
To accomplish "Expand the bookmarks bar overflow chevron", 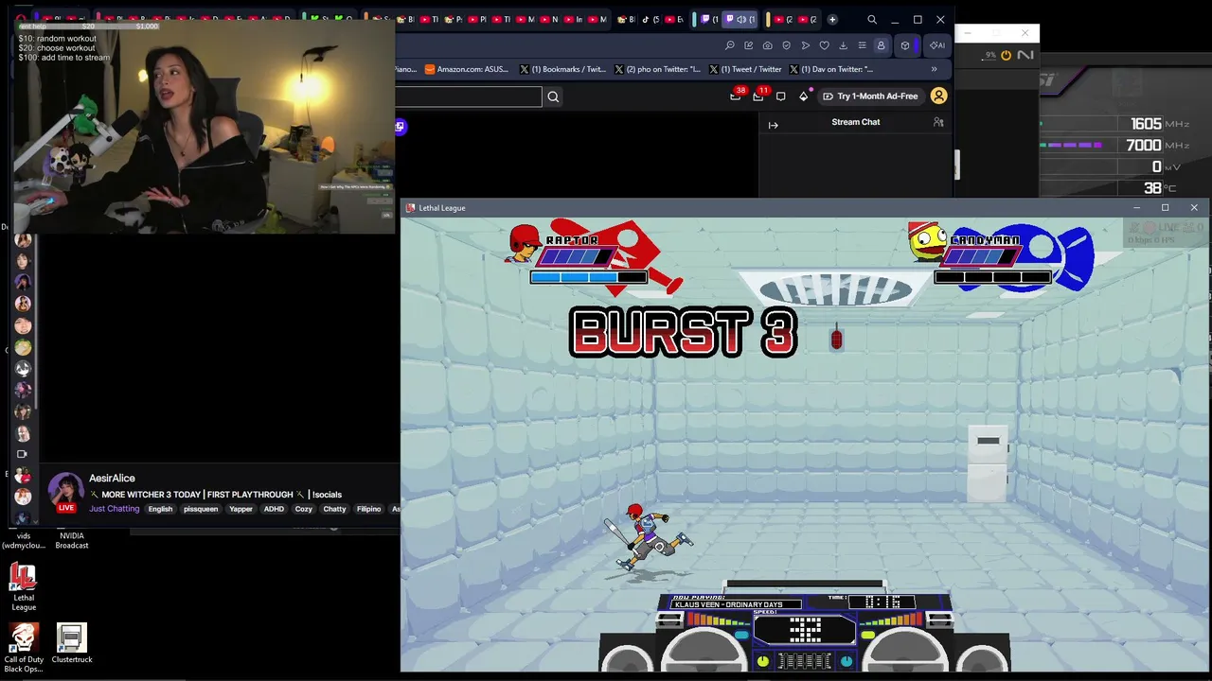I will click(934, 69).
